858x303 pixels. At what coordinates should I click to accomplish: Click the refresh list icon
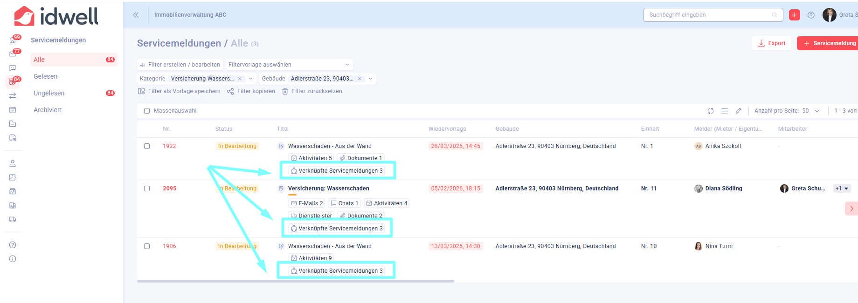pos(711,111)
